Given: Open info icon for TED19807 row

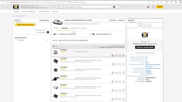Looking at the screenshot, I should tap(120, 64).
